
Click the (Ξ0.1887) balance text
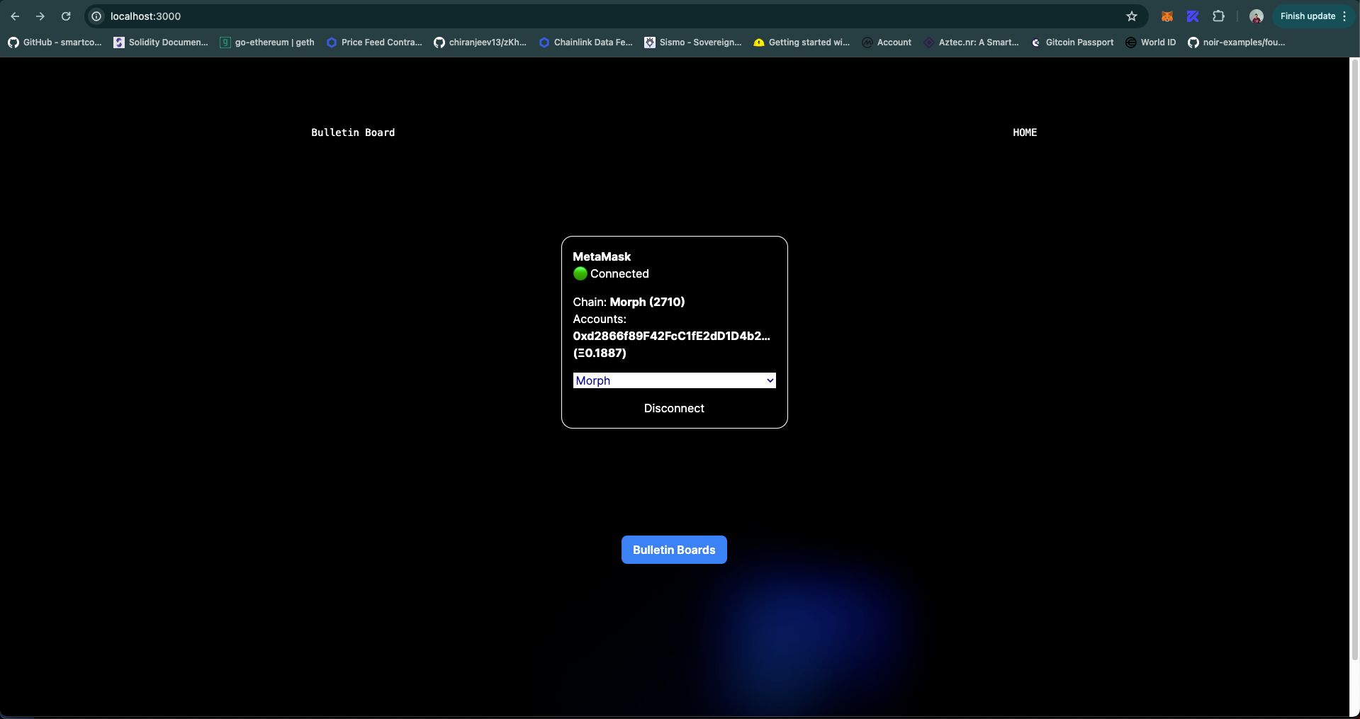click(x=600, y=353)
